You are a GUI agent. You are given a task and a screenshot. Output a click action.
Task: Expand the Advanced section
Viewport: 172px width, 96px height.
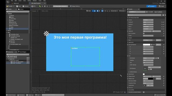128,88
